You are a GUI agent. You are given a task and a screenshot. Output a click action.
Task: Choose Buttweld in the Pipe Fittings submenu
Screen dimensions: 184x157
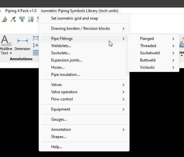[154, 60]
